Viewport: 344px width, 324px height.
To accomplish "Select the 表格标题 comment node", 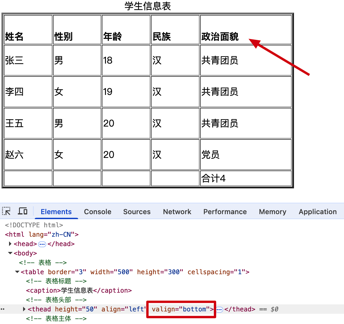I will [56, 281].
